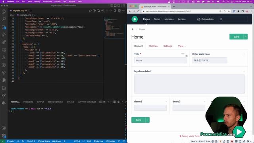Kill the terminal with the trash icon

point(119,102)
